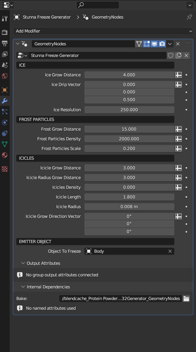This screenshot has height=352, width=196.
Task: Open the editor type dropdown
Action: (8, 5)
